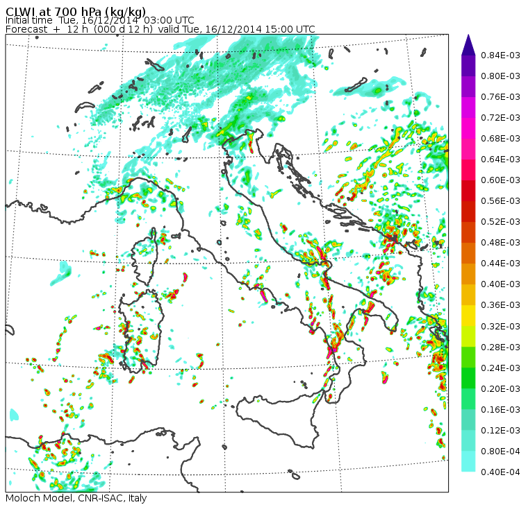Screen dimensions: 528x507
Task: Click the 0.76E-03 legend label
Action: [500, 97]
